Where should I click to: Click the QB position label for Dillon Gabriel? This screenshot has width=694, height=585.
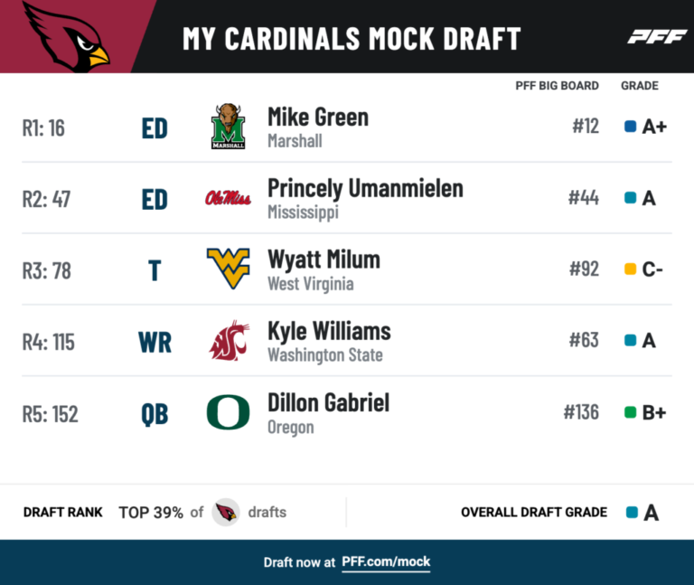(x=155, y=413)
